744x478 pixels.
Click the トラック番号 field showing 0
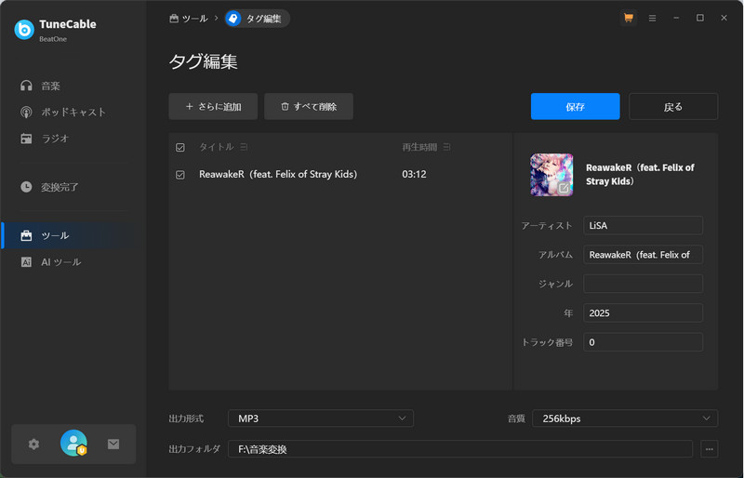[x=643, y=342]
